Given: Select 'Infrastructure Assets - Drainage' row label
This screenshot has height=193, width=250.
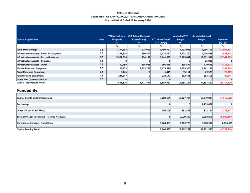Looking at the screenshot, I should click(34, 61).
